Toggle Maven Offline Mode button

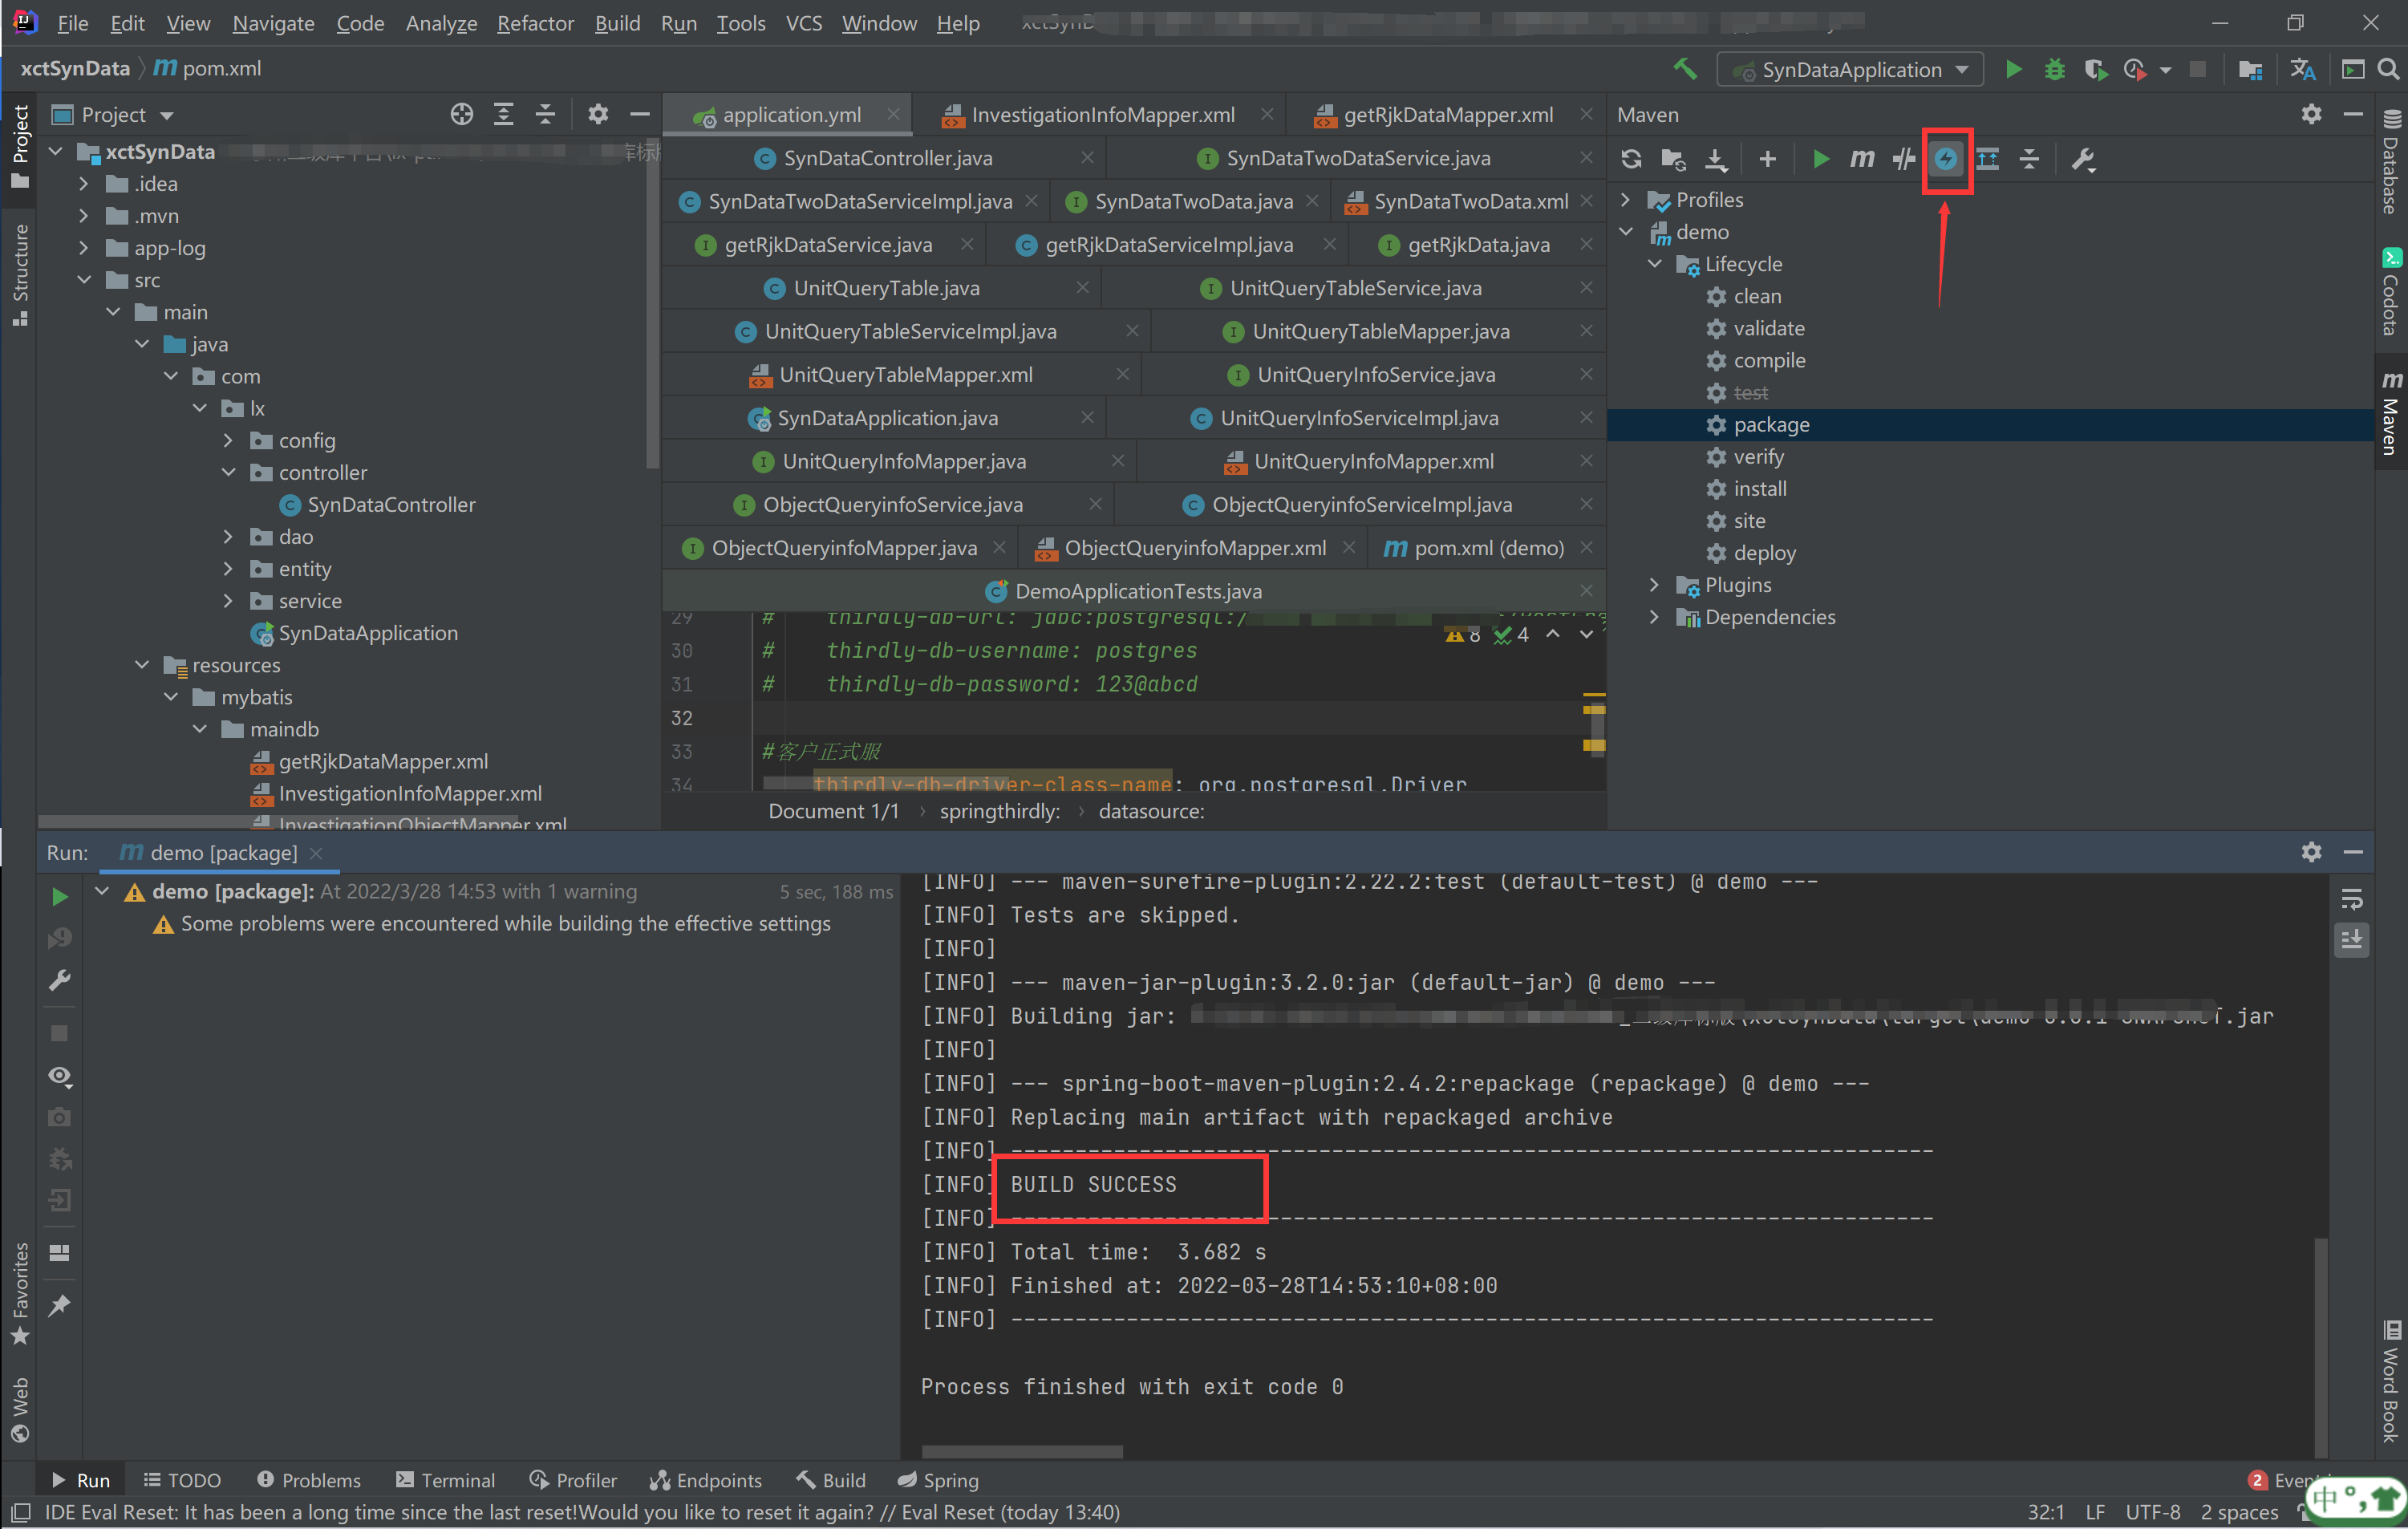pyautogui.click(x=1903, y=159)
